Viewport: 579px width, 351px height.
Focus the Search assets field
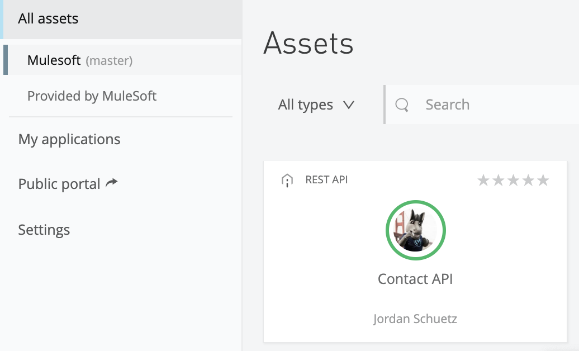point(482,105)
